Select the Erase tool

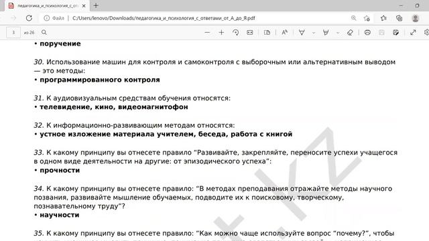pos(350,33)
